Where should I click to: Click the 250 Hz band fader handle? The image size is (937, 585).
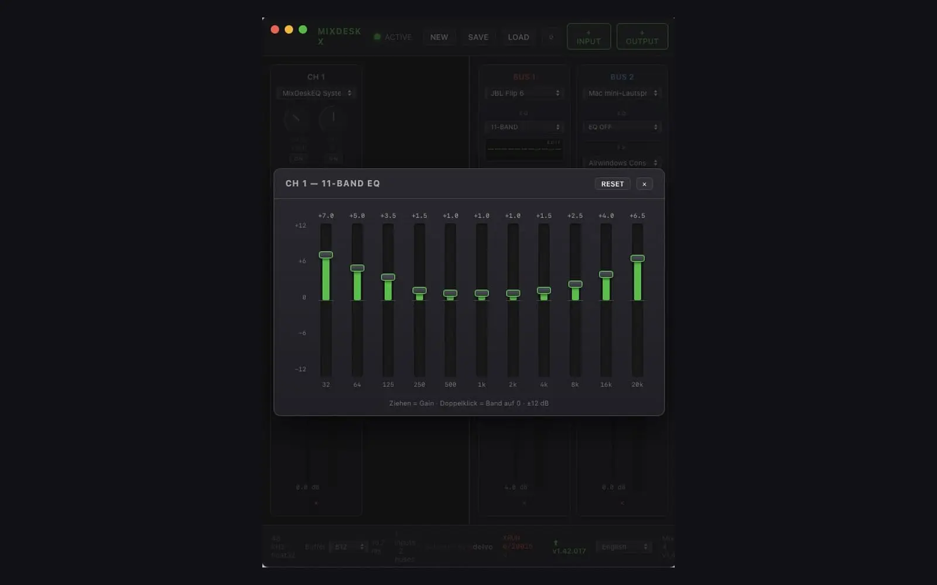click(x=419, y=290)
